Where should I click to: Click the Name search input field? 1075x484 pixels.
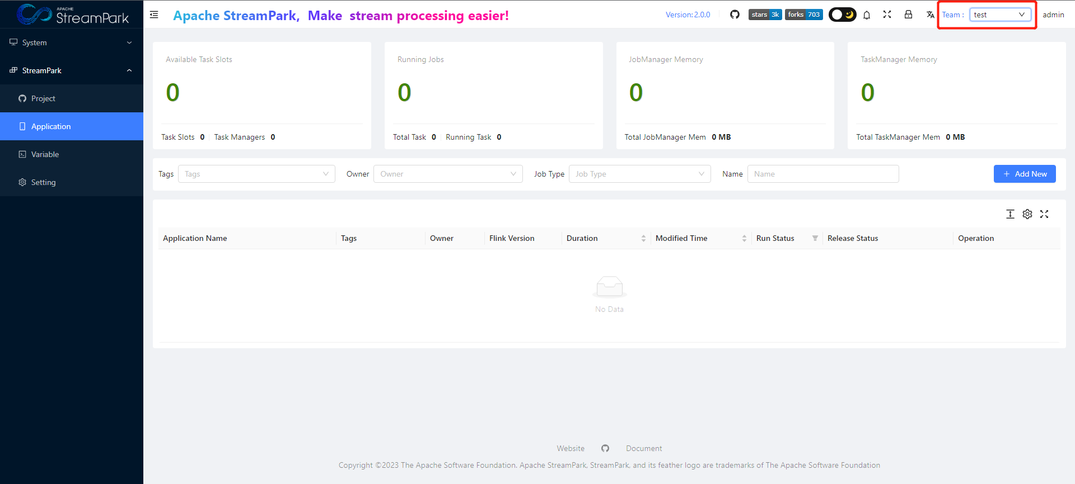pyautogui.click(x=823, y=174)
